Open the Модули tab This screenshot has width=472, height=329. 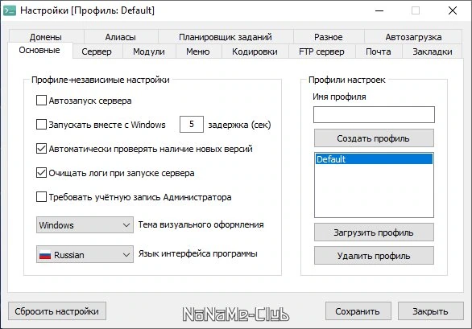click(149, 51)
